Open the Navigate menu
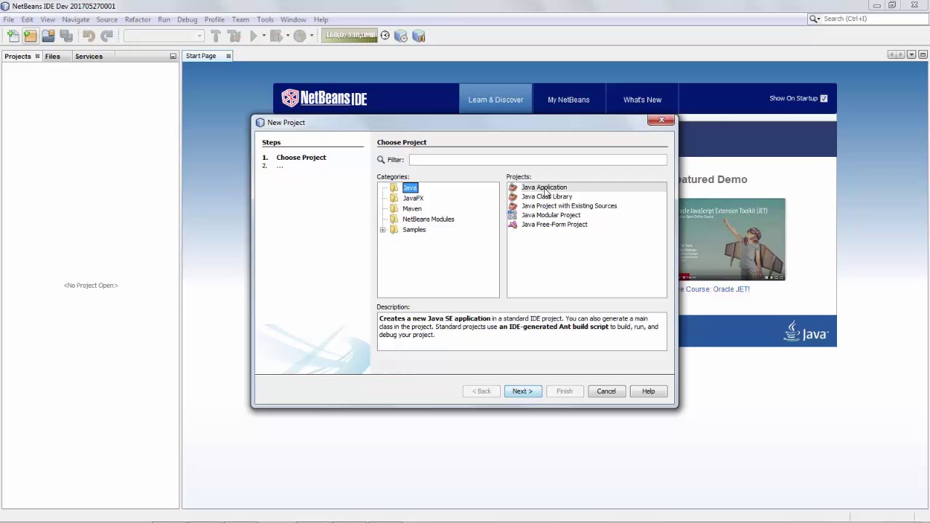 tap(76, 20)
